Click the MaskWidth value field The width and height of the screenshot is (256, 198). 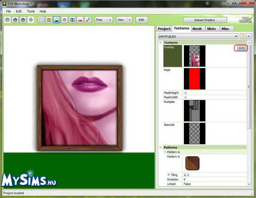[215, 97]
